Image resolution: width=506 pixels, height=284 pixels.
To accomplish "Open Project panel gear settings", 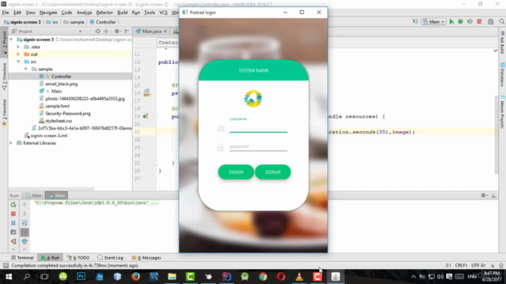I will (117, 32).
